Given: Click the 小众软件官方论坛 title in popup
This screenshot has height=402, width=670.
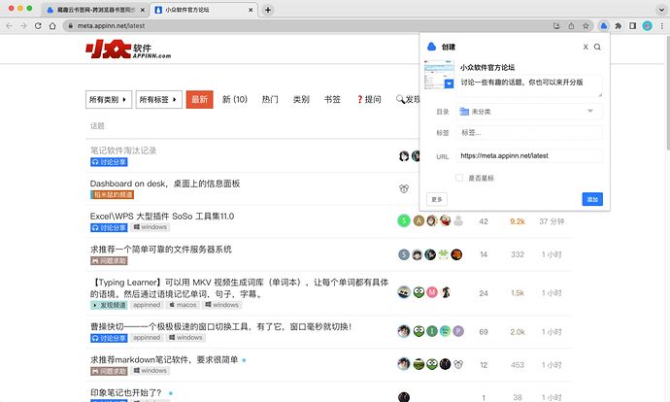Looking at the screenshot, I should click(x=487, y=67).
